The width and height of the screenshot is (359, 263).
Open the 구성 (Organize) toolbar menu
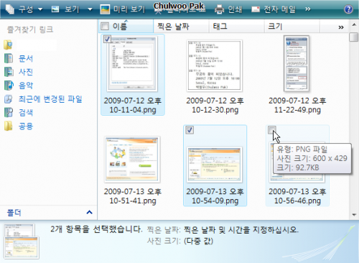[x=24, y=9]
